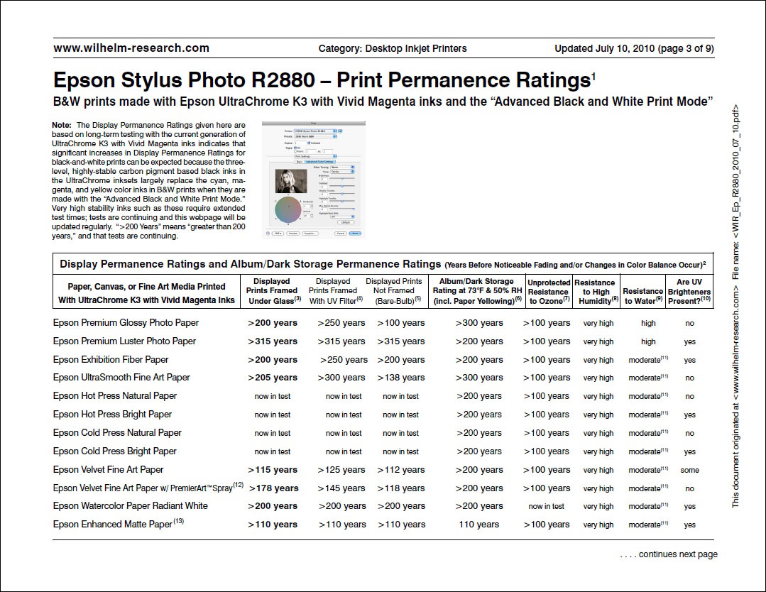Click the ">178 years" under-glass value

pyautogui.click(x=274, y=488)
